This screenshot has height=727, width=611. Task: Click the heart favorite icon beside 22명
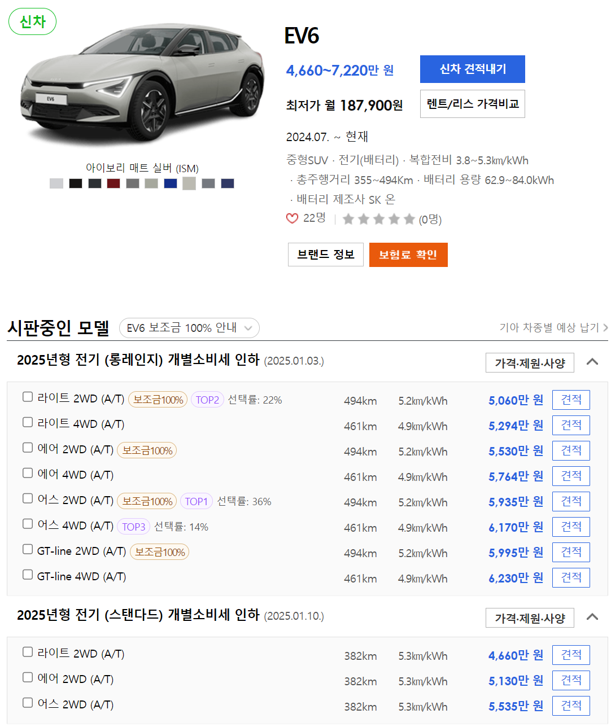pos(292,218)
